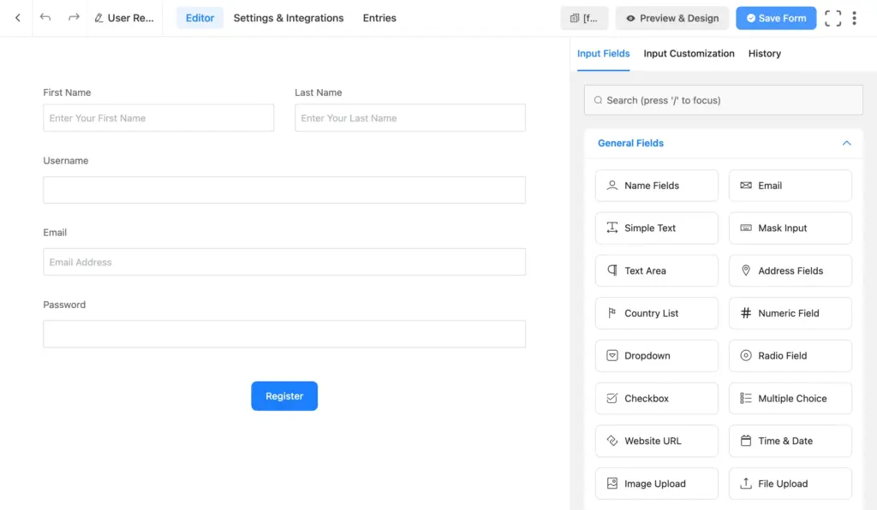The image size is (877, 510).
Task: Open Preview & Design
Action: (671, 17)
